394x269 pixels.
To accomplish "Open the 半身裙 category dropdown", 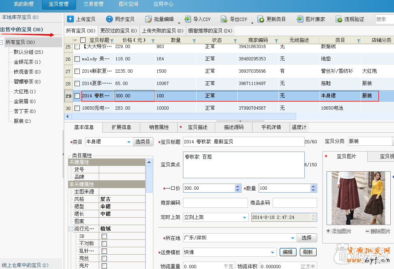I will [128, 141].
